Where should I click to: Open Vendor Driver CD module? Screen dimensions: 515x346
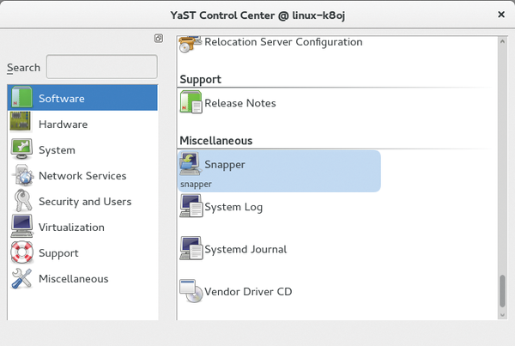pyautogui.click(x=236, y=291)
